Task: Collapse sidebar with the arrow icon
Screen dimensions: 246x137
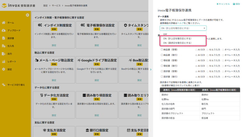Action: click(27, 15)
